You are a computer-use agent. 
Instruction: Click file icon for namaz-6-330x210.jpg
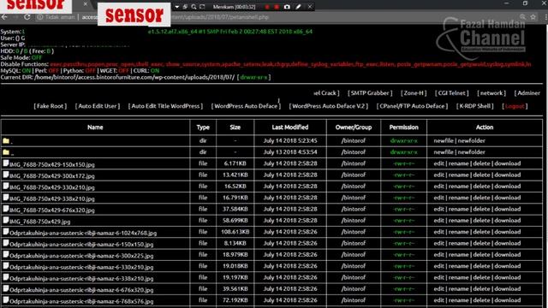click(x=6, y=266)
